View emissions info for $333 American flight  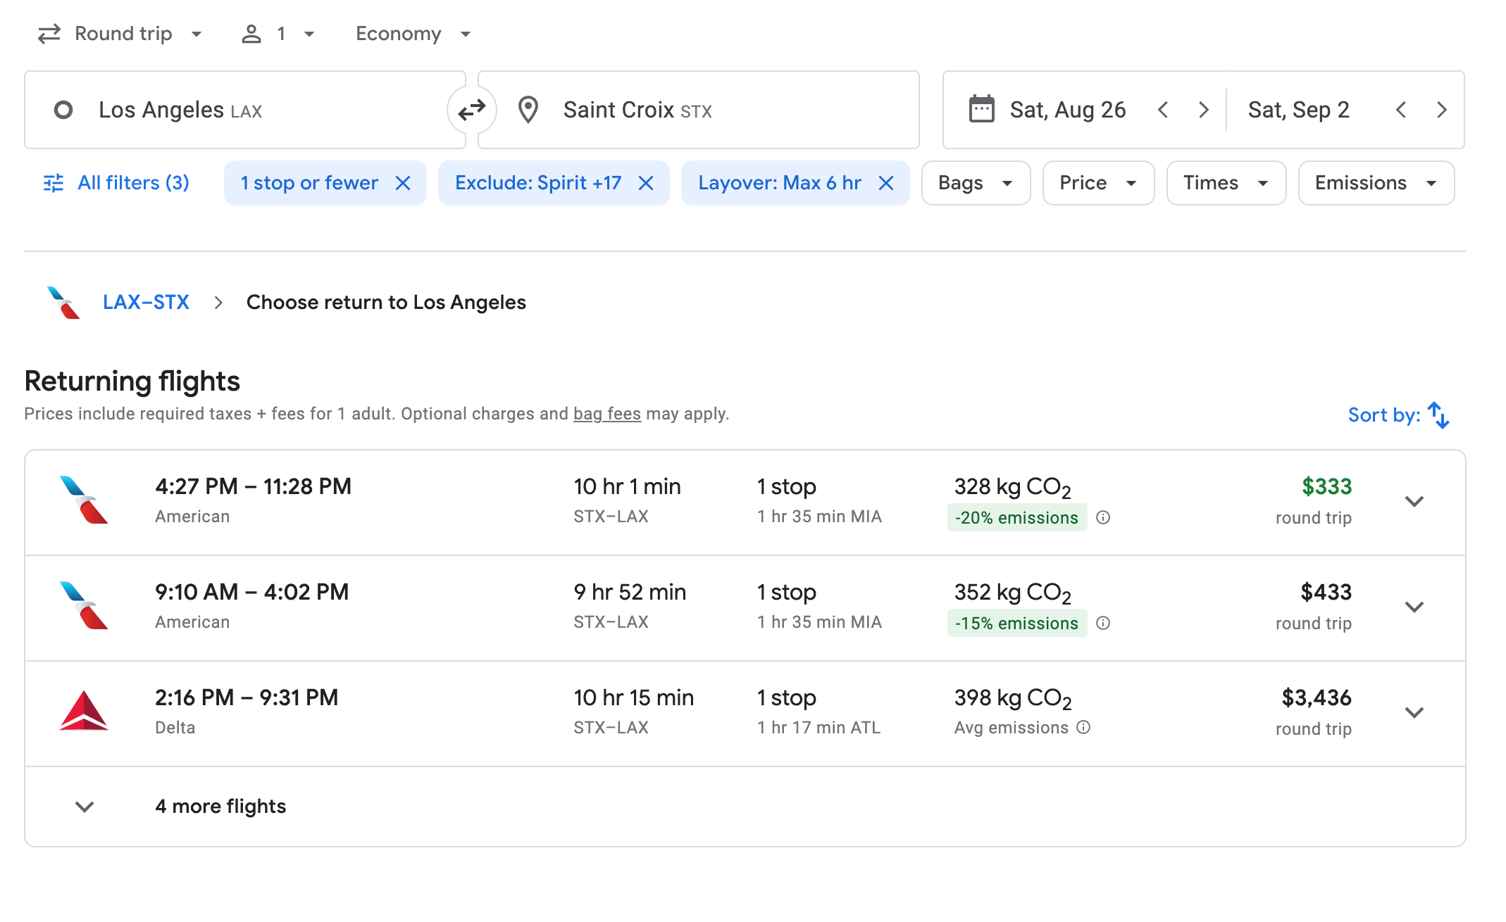[1104, 518]
